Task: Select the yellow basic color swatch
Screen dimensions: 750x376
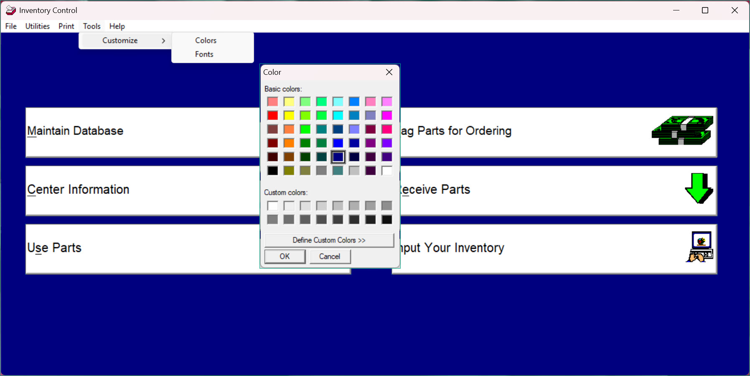Action: tap(289, 115)
